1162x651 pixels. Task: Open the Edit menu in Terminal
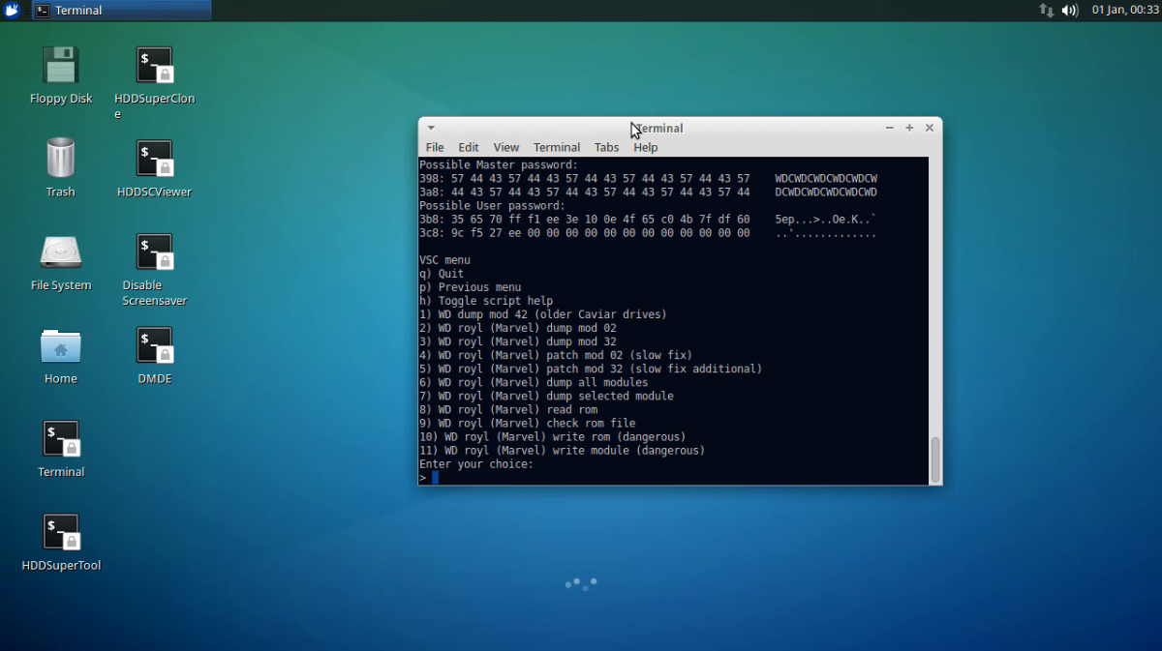469,147
